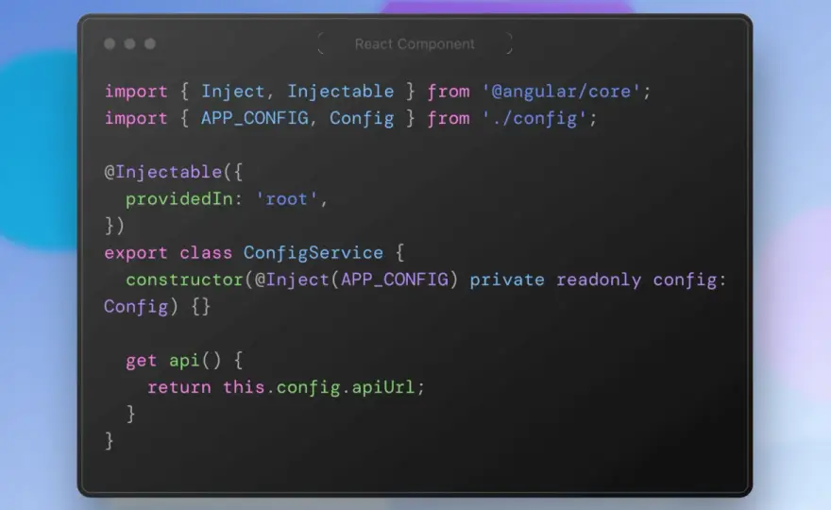Click the 'ConfigService' class name
The height and width of the screenshot is (510, 831).
[314, 253]
